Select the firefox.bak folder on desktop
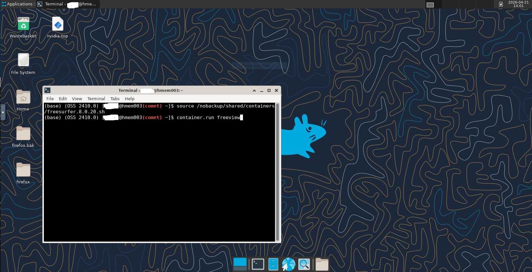The height and width of the screenshot is (272, 532). click(x=23, y=133)
